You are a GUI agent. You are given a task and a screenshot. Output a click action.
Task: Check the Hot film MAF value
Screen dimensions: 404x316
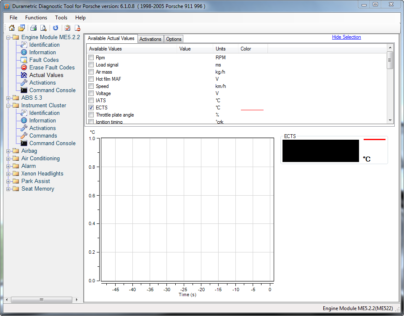[91, 79]
